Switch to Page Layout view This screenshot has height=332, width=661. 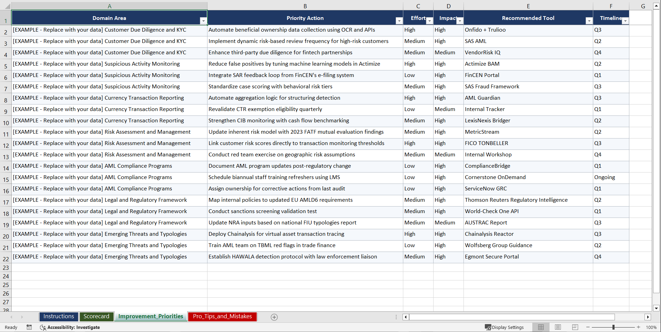click(558, 327)
